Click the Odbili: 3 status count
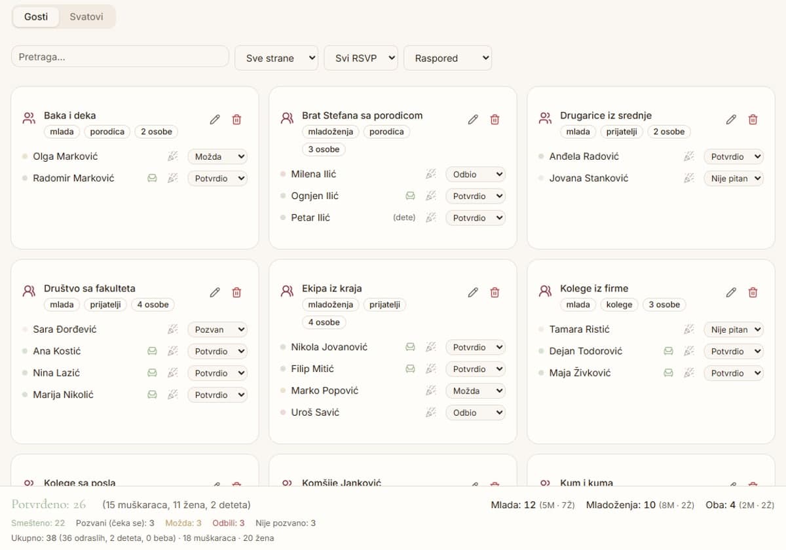The height and width of the screenshot is (550, 786). point(229,523)
